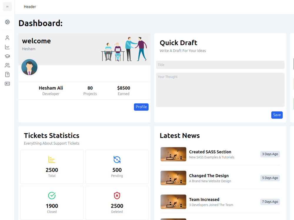Open the sidebar ID card icon
The width and height of the screenshot is (294, 220).
click(x=7, y=84)
